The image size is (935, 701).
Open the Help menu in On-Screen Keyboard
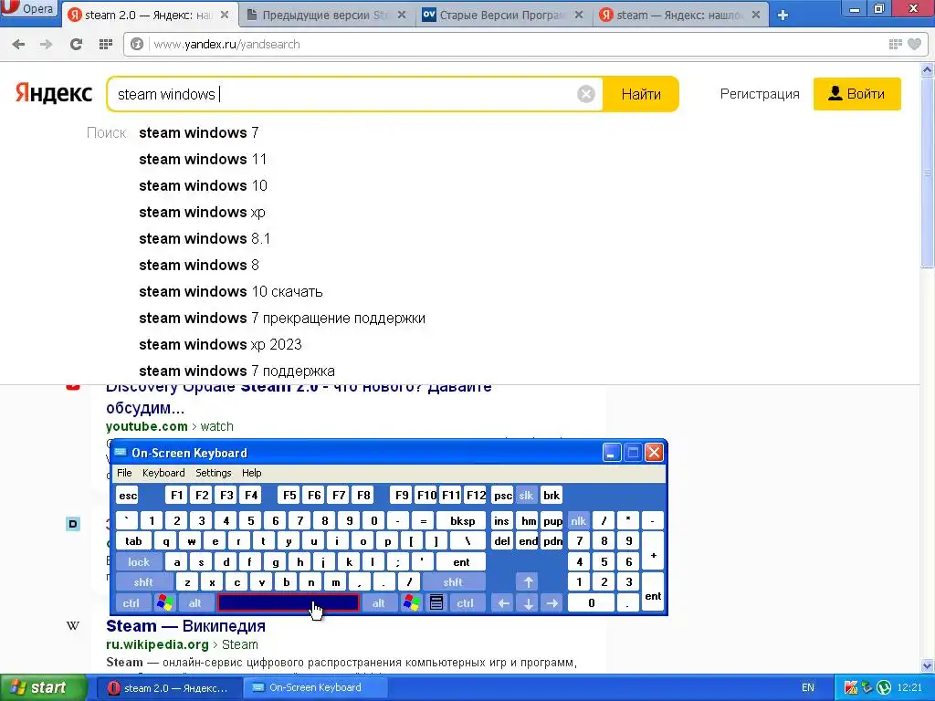[252, 473]
